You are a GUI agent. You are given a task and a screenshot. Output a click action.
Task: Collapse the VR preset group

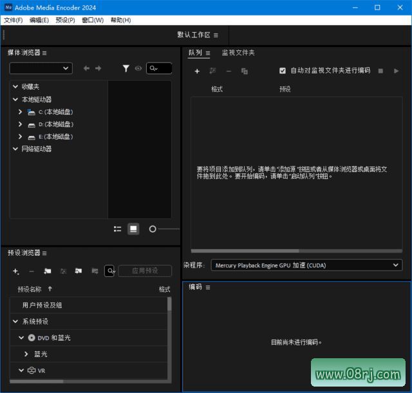pyautogui.click(x=21, y=370)
